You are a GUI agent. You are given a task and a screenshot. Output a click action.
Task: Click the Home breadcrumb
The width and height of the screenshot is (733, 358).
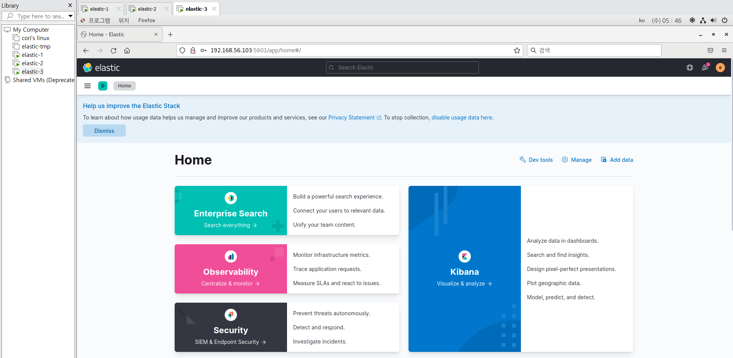(x=125, y=86)
